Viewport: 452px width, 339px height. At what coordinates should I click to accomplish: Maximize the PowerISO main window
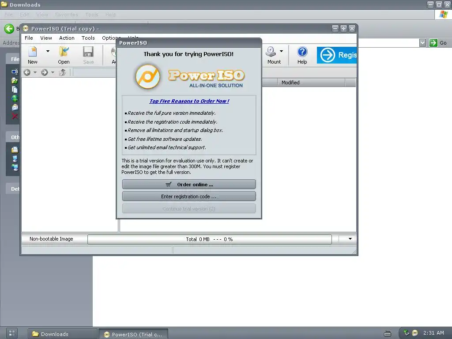343,28
